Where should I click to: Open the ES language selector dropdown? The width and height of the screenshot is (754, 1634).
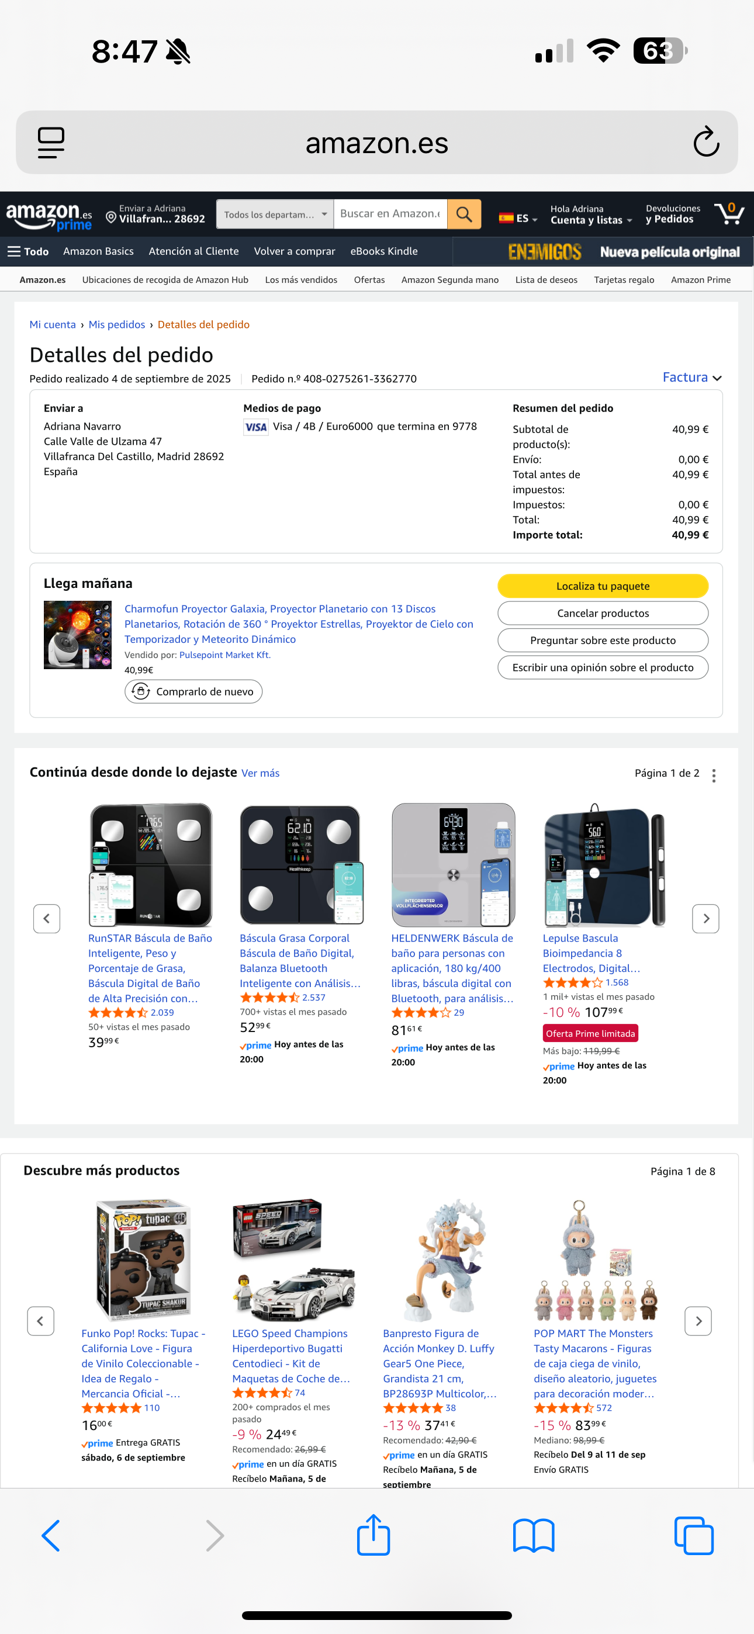(518, 218)
